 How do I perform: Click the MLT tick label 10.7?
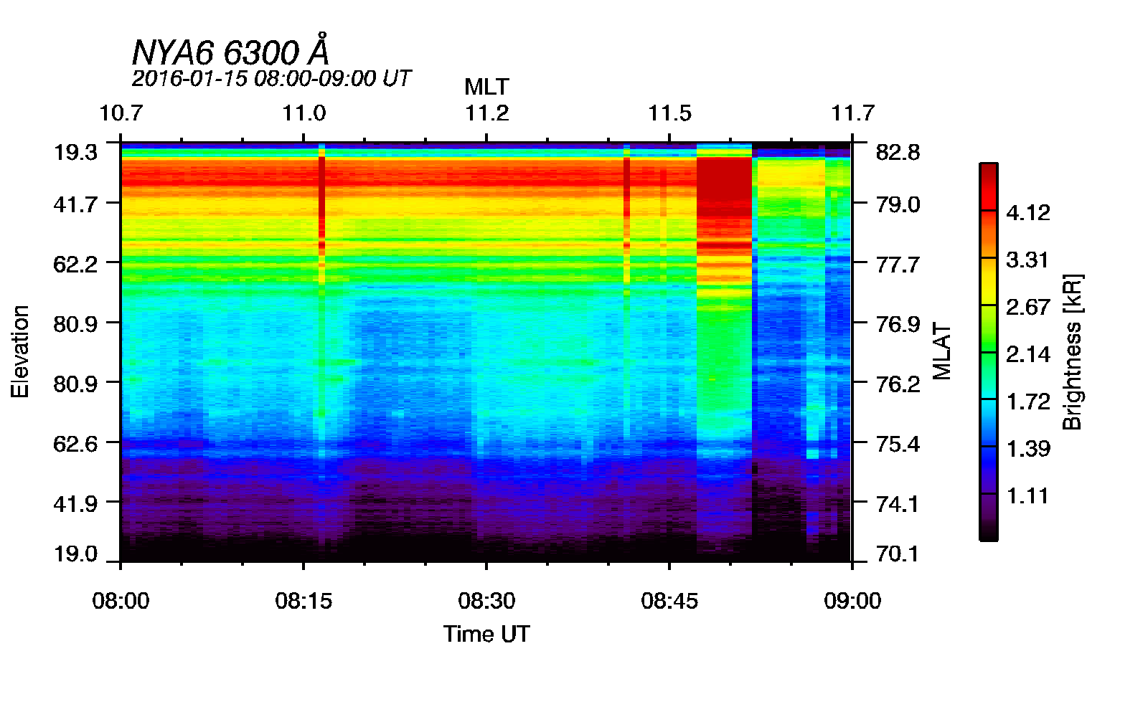[x=121, y=113]
